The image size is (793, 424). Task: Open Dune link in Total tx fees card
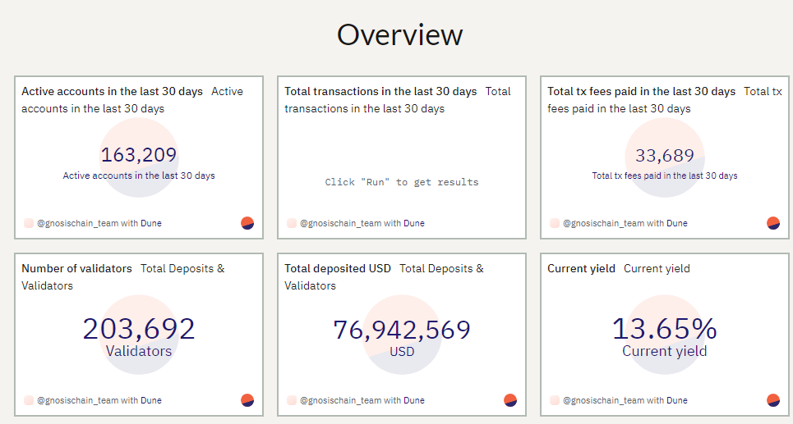[676, 223]
